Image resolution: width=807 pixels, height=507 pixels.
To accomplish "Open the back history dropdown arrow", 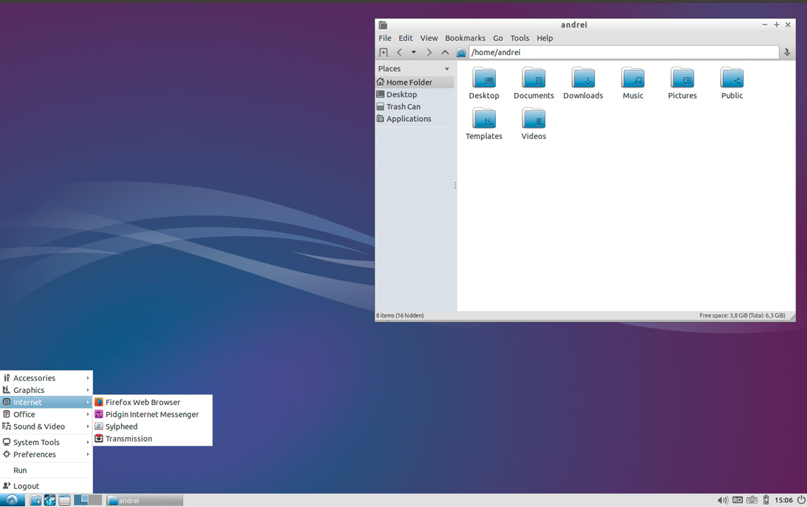I will point(413,53).
